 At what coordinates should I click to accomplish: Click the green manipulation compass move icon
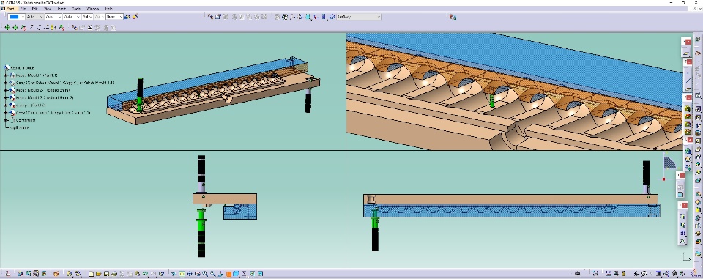[7, 27]
